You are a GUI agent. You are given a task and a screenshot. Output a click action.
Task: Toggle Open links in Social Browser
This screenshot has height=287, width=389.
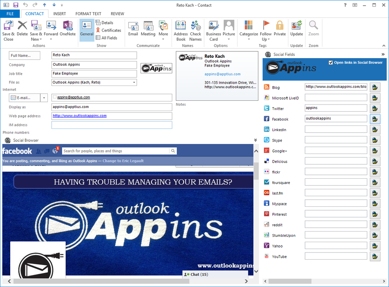click(x=331, y=63)
